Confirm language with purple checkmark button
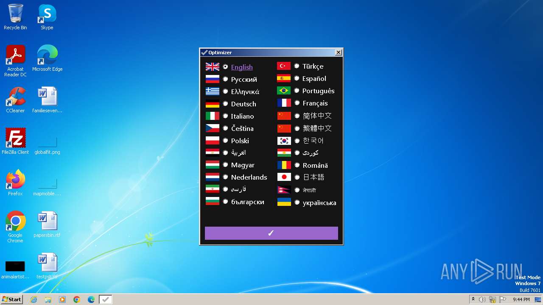The height and width of the screenshot is (305, 543). click(271, 233)
